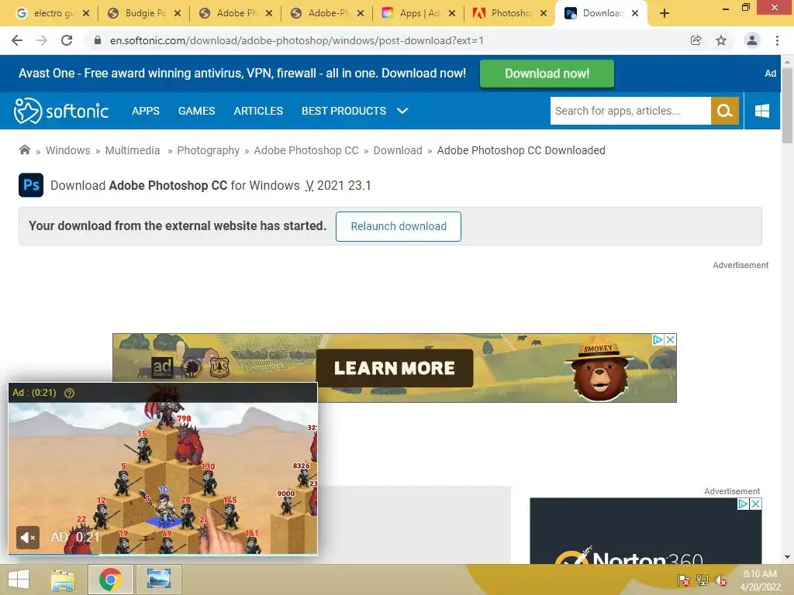Screen dimensions: 794x595
Task: Close the Norton 360 ad
Action: [x=755, y=504]
